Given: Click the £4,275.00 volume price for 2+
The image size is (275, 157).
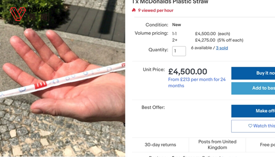Looking at the screenshot, I should click(x=205, y=40).
